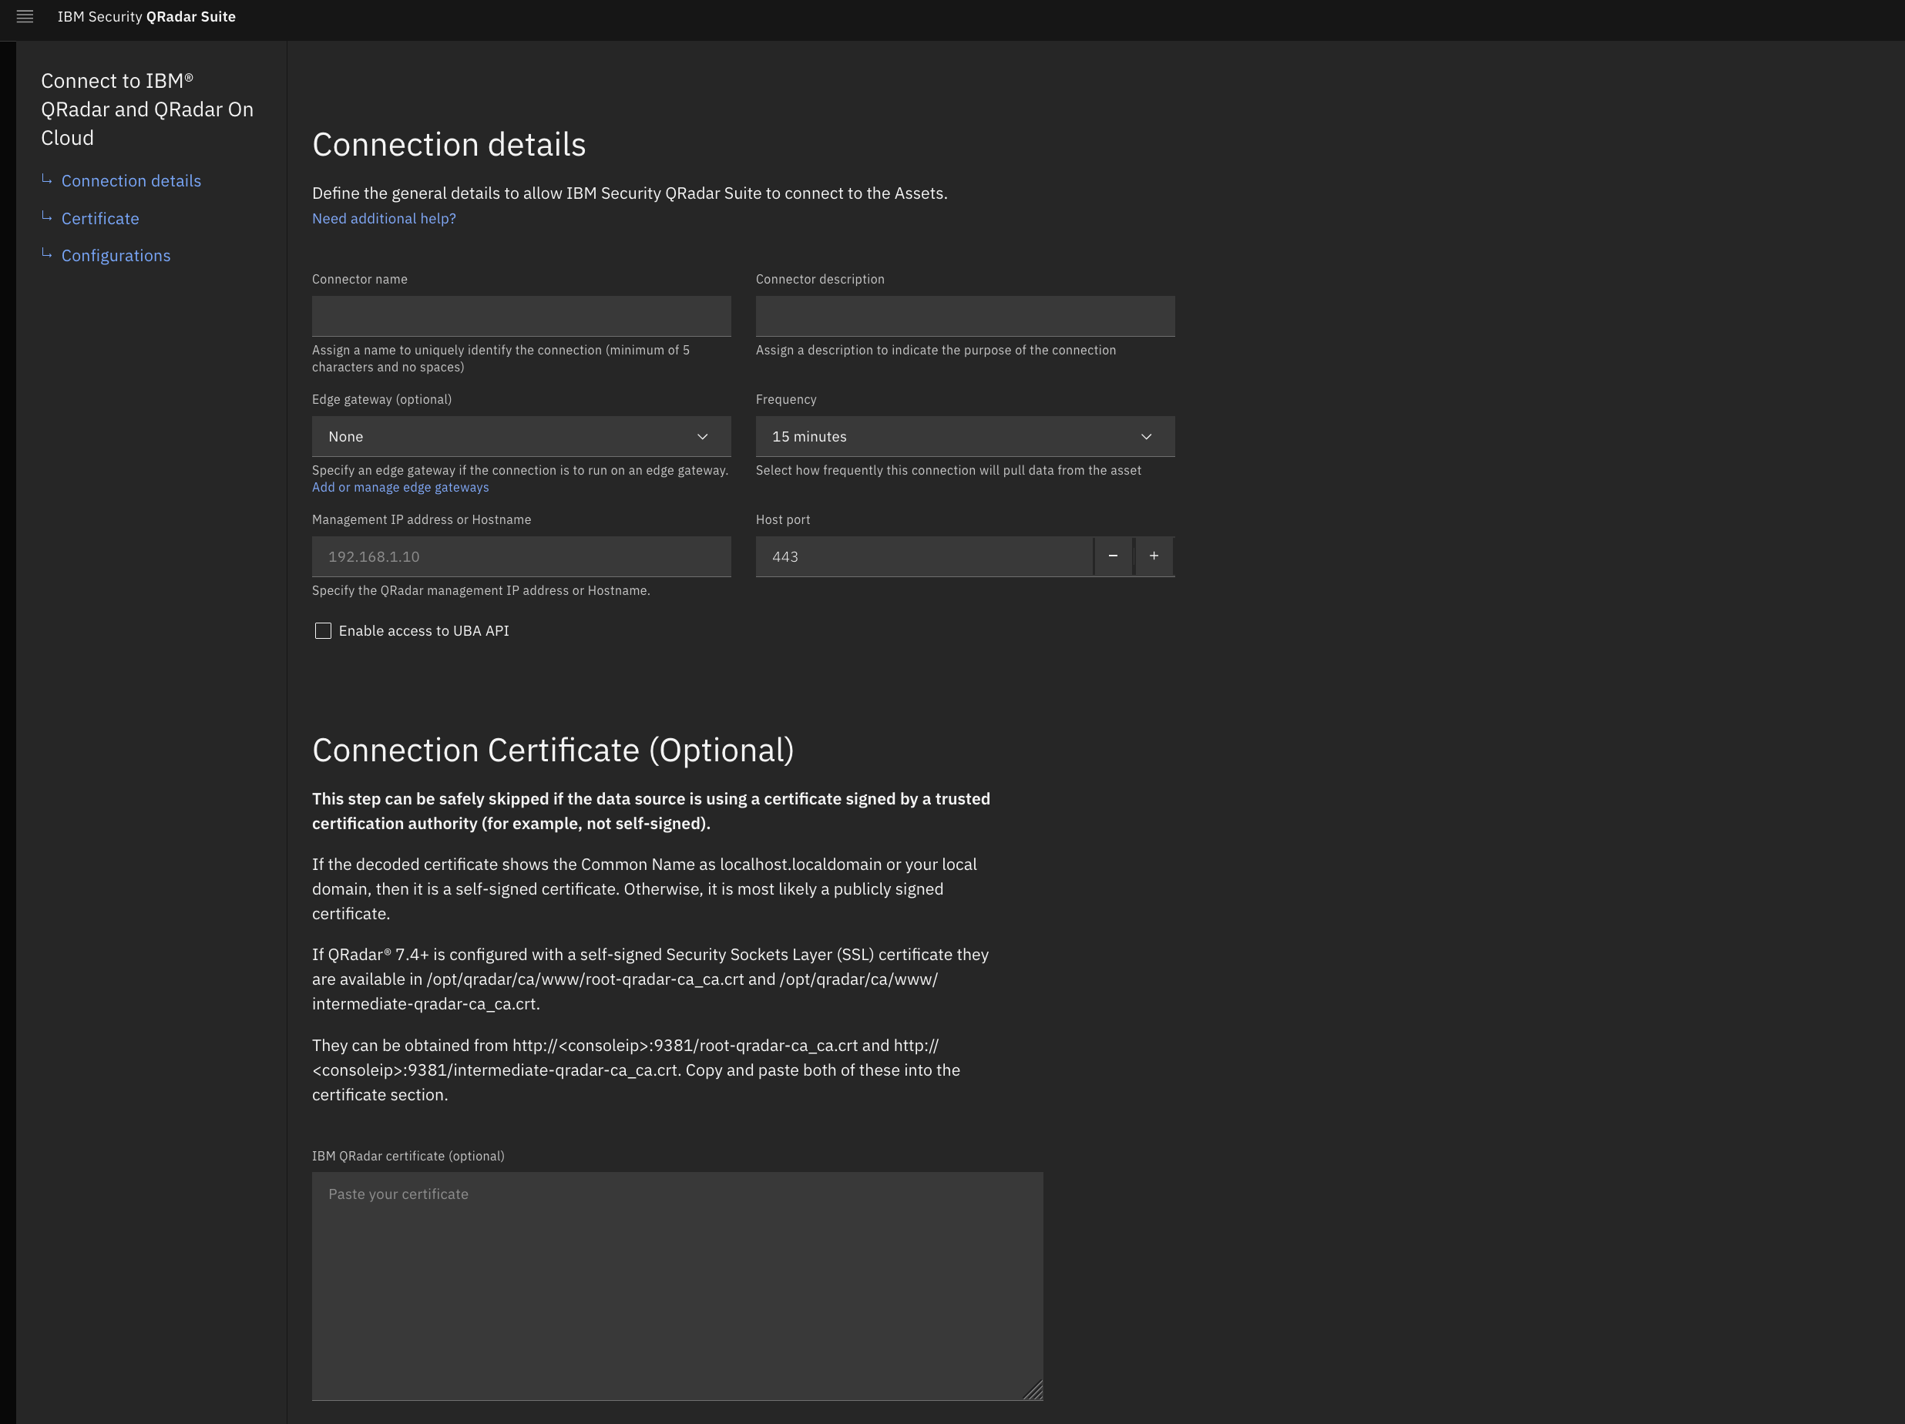The height and width of the screenshot is (1424, 1905).
Task: Click Add or manage edge gateways
Action: (400, 486)
